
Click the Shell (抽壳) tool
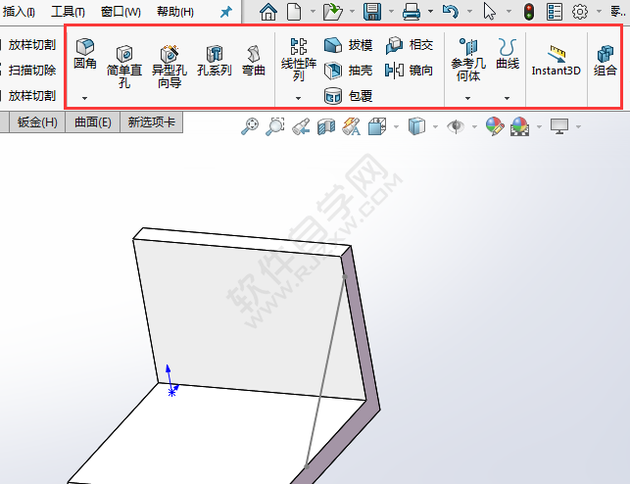pos(349,71)
